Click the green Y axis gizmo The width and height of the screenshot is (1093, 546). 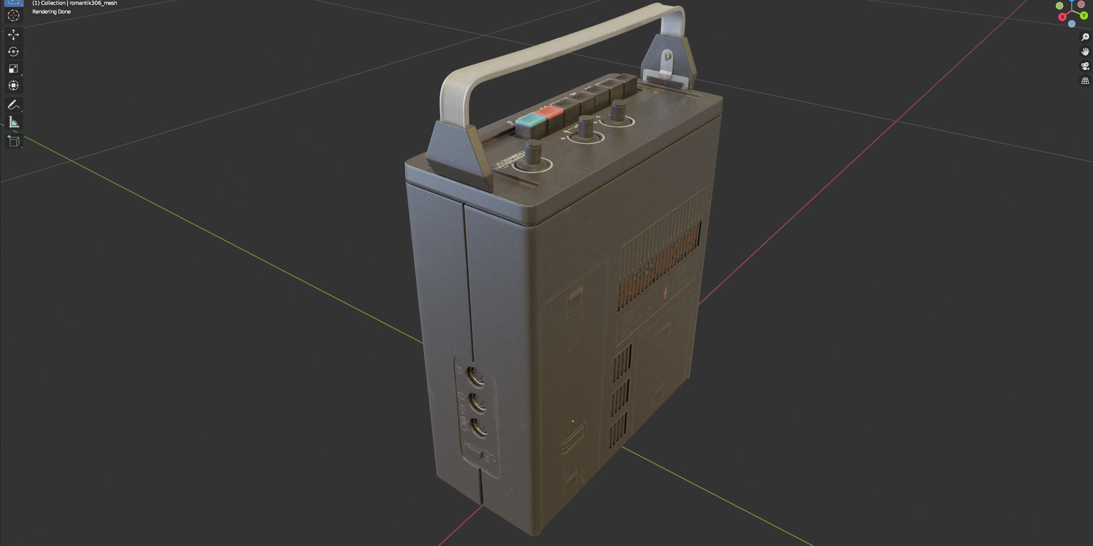[x=1084, y=15]
